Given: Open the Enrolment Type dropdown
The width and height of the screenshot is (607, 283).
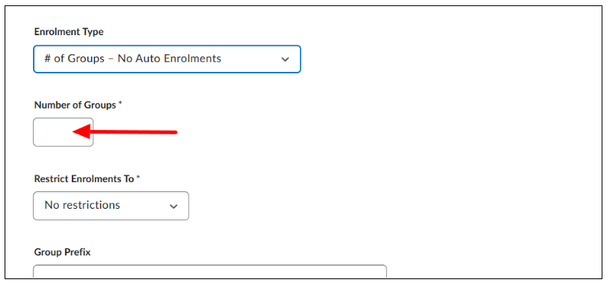Looking at the screenshot, I should tap(167, 59).
